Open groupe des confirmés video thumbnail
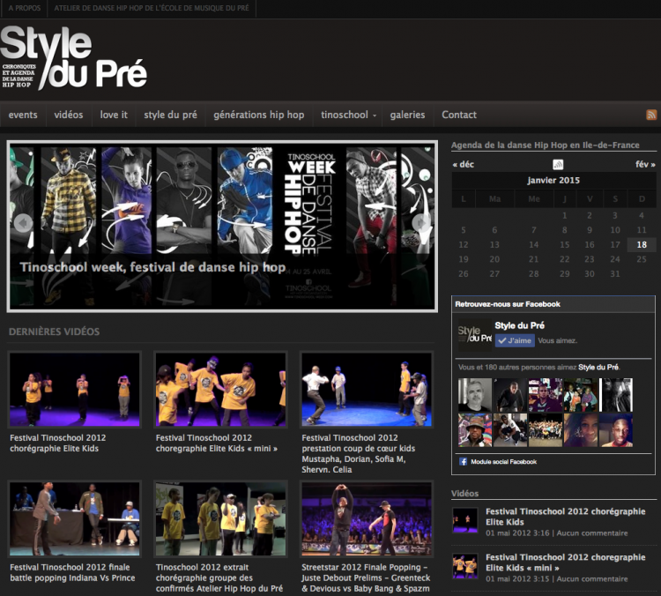The height and width of the screenshot is (596, 661). (x=220, y=519)
